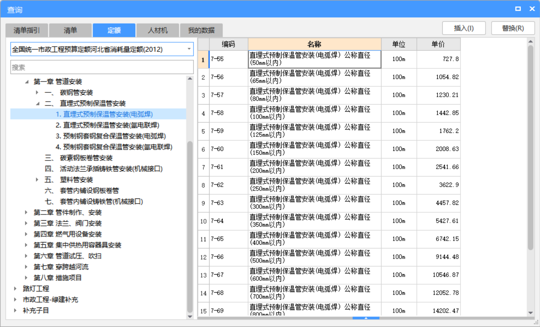540x327 pixels.
Task: Click the 名称 column header
Action: 315,44
